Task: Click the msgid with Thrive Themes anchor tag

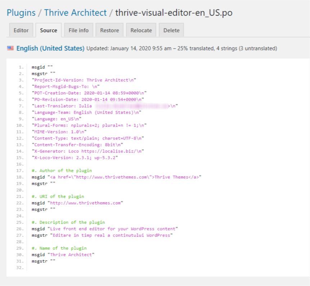Action: [117, 177]
